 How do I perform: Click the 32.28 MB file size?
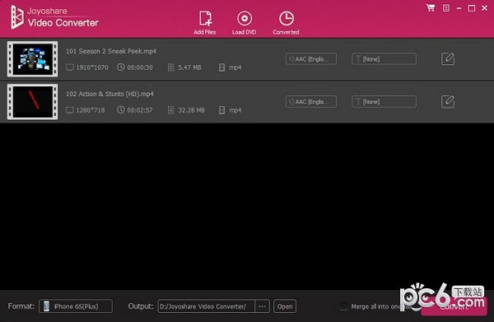coord(191,110)
